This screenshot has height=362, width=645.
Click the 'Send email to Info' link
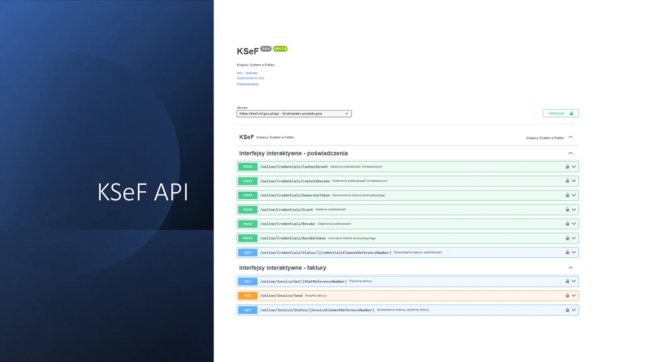click(x=250, y=78)
